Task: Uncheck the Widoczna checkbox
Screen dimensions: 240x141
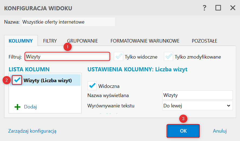Action: tap(92, 86)
